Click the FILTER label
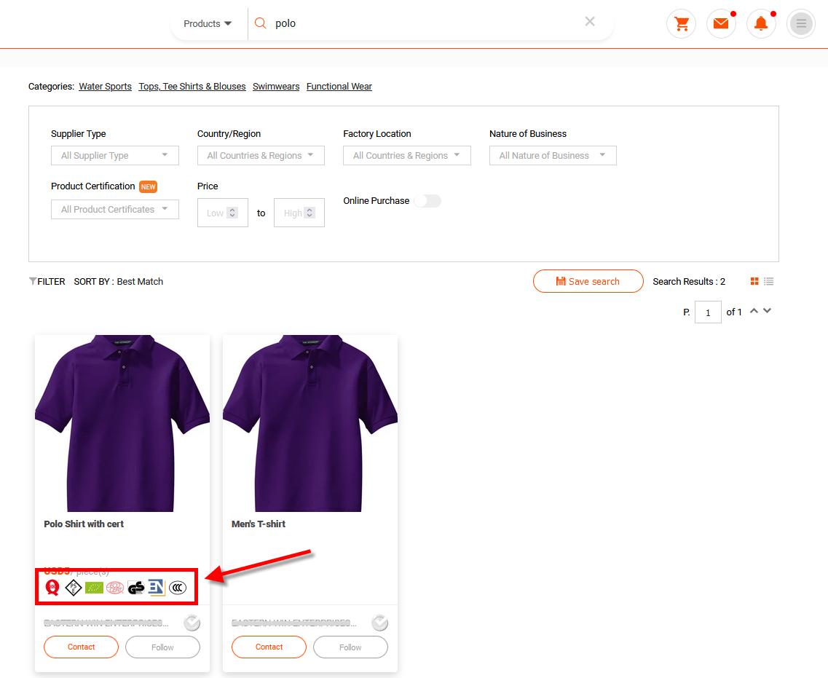The image size is (828, 678). pos(51,281)
